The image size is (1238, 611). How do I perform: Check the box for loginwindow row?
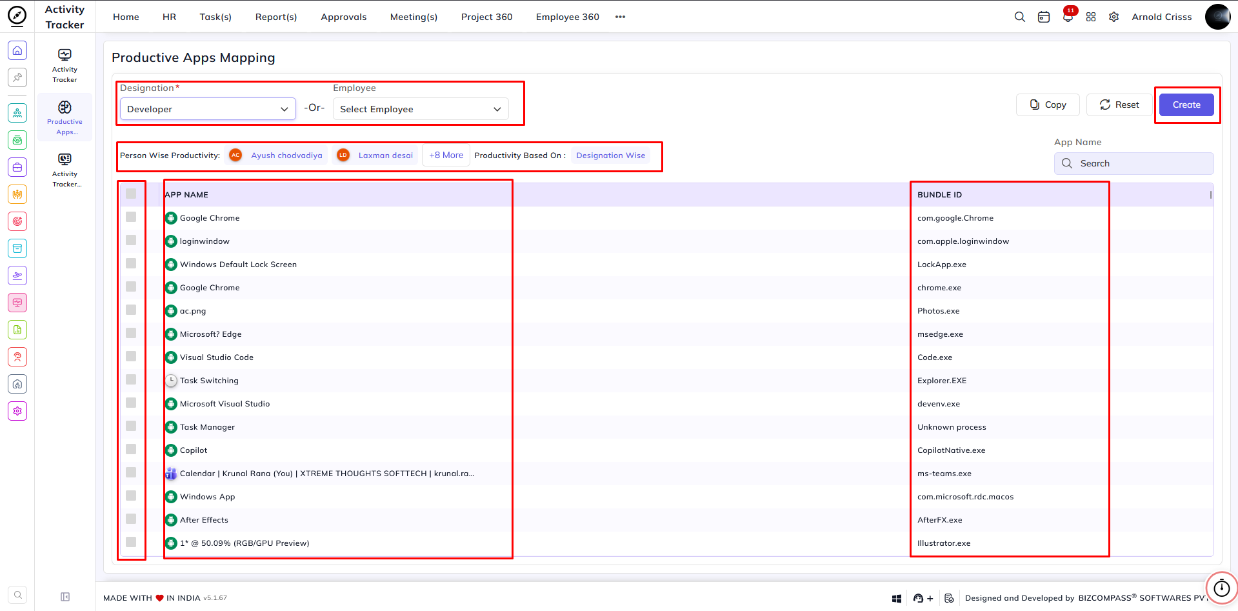[x=131, y=240]
